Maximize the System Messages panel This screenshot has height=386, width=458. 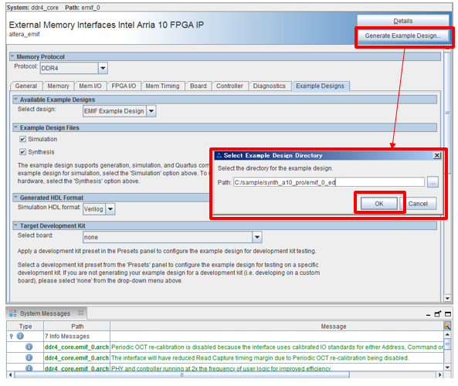pyautogui.click(x=448, y=314)
